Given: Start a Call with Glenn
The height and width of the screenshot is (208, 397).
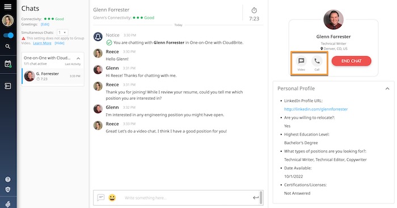Looking at the screenshot, I should point(316,63).
